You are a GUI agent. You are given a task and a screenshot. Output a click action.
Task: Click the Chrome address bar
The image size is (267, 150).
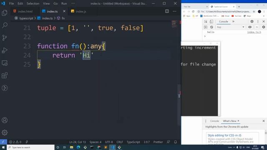point(228,12)
